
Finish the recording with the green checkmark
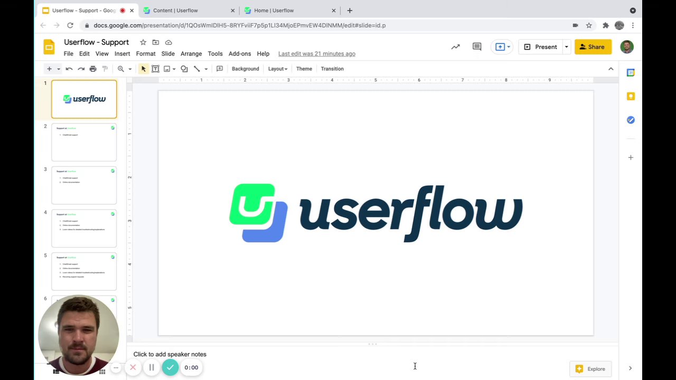170,367
